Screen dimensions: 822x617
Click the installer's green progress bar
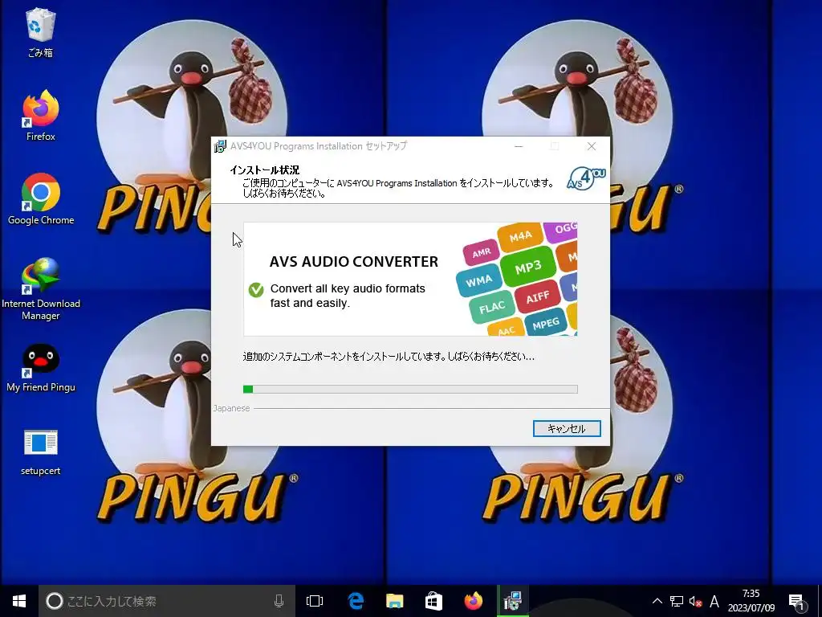[x=410, y=389]
